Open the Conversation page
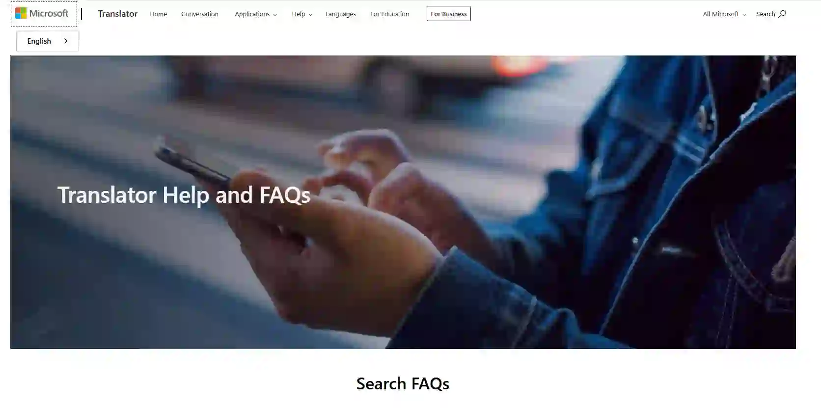Screen dimensions: 821x408 (x=200, y=14)
